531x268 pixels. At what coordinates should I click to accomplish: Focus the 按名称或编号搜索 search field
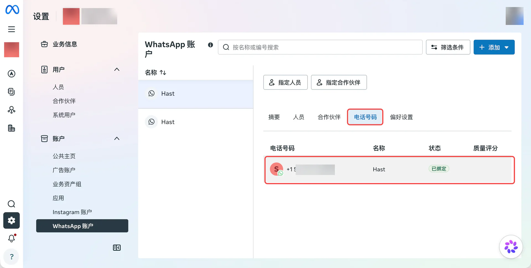tap(320, 47)
